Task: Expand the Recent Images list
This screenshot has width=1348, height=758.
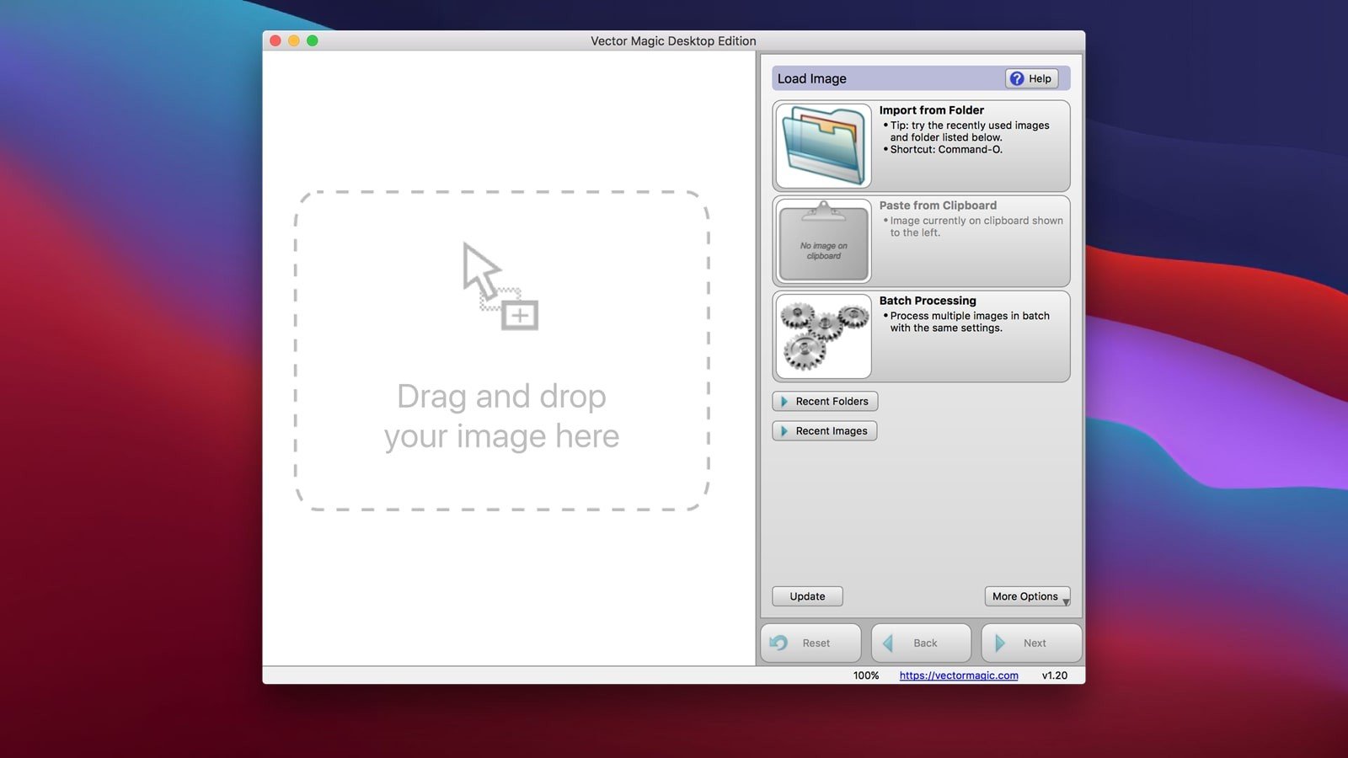Action: (824, 431)
